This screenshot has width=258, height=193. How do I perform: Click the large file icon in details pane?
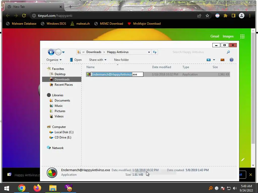(52, 173)
